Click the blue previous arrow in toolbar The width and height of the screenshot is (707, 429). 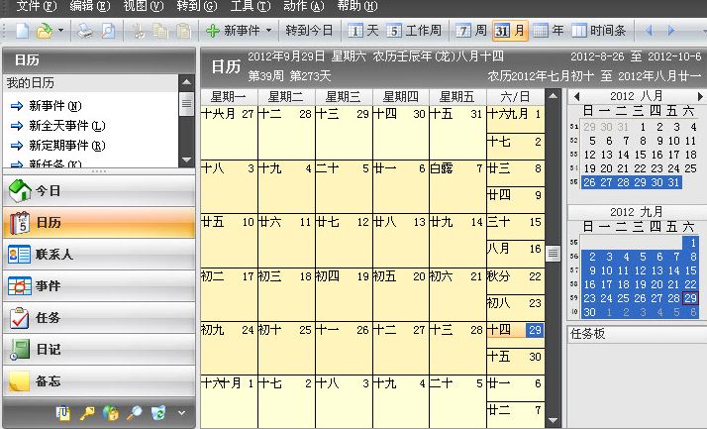click(x=649, y=31)
